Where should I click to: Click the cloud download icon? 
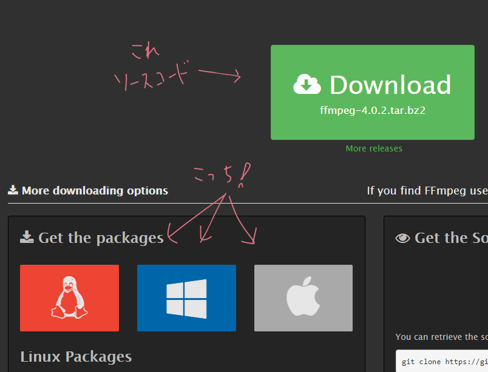[307, 84]
